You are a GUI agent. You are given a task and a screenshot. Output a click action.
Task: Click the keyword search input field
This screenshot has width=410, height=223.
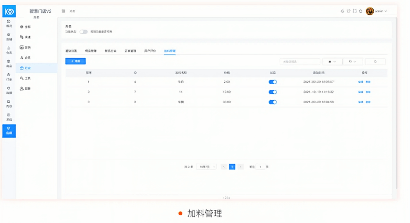[x=300, y=62]
